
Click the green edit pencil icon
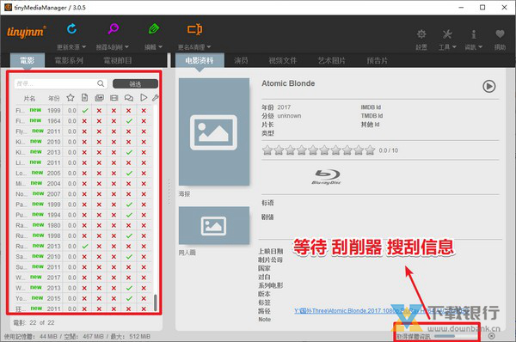154,29
